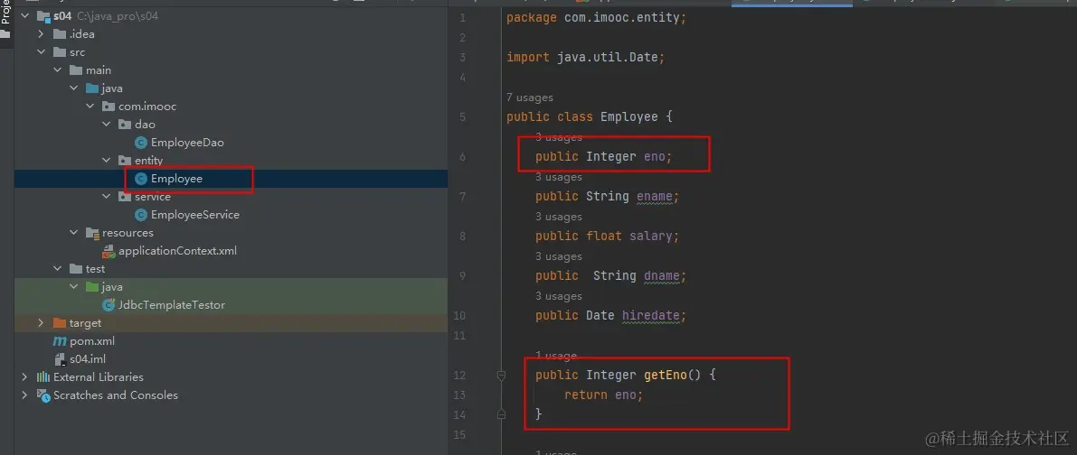Viewport: 1077px width, 455px height.
Task: Collapse the src folder
Action: [42, 52]
